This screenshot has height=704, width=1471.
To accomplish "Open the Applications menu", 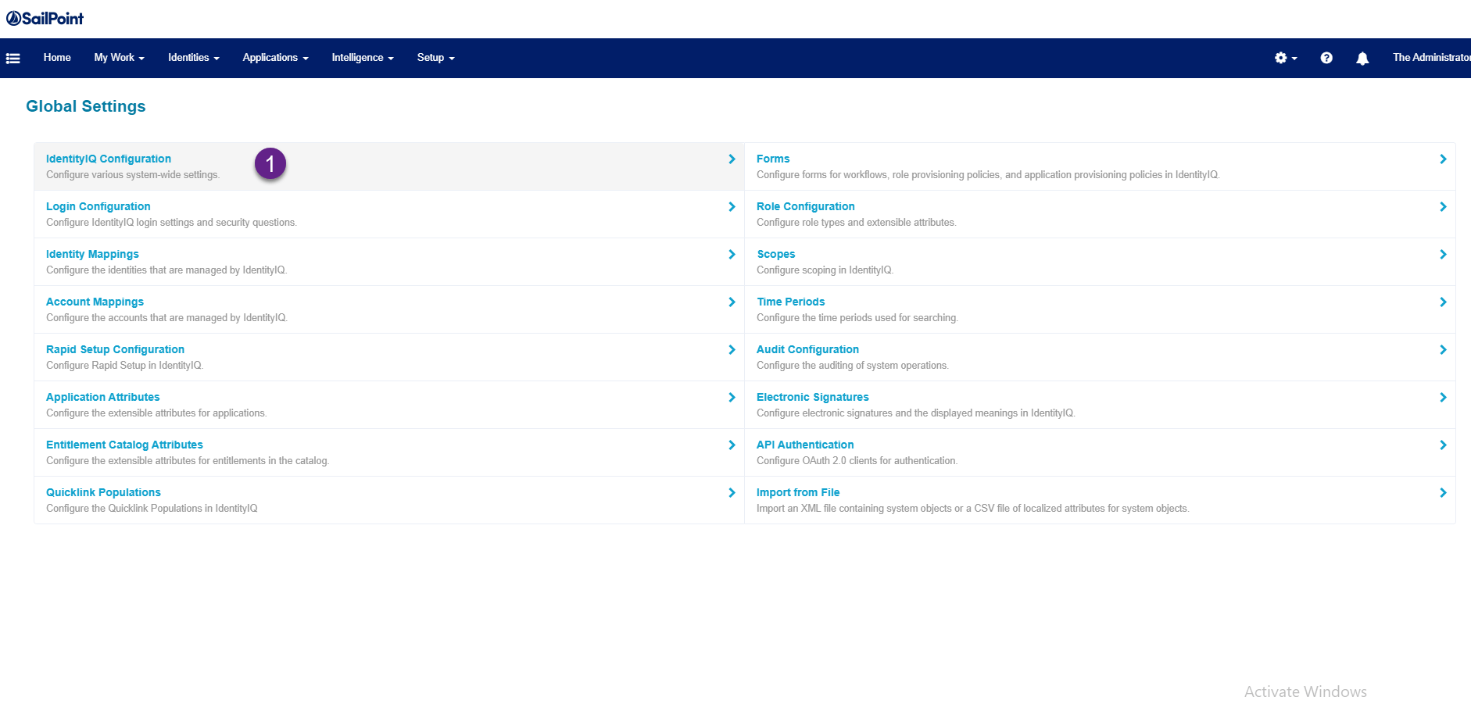I will point(275,58).
